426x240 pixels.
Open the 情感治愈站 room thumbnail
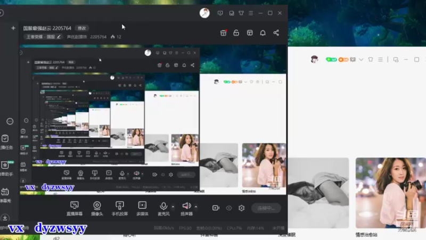click(391, 193)
